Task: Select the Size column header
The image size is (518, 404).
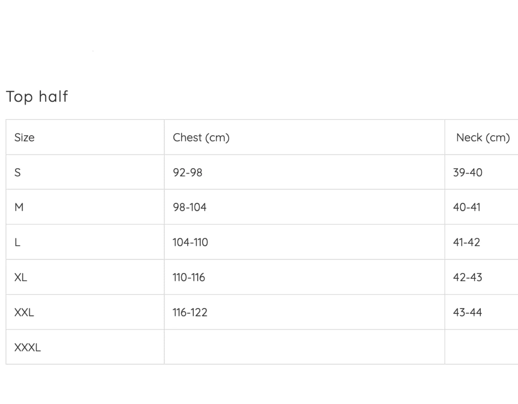Action: click(x=25, y=138)
